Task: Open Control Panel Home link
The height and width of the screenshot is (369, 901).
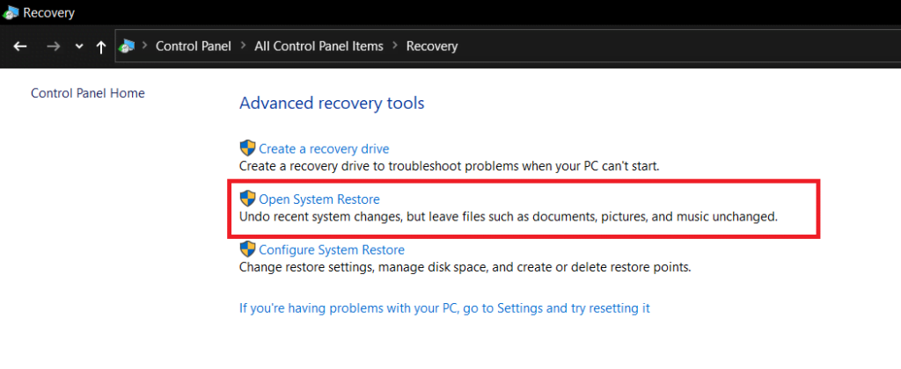Action: 88,93
